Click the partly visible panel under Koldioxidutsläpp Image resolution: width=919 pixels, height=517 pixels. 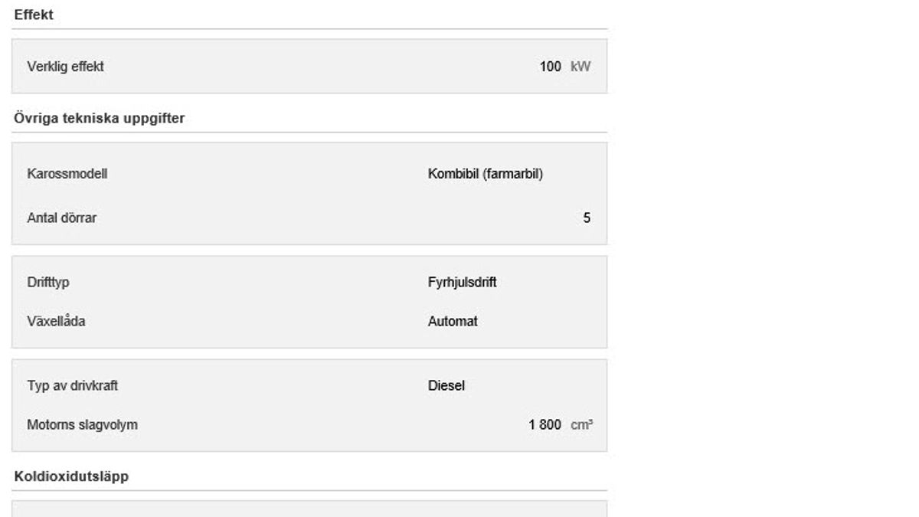click(309, 509)
